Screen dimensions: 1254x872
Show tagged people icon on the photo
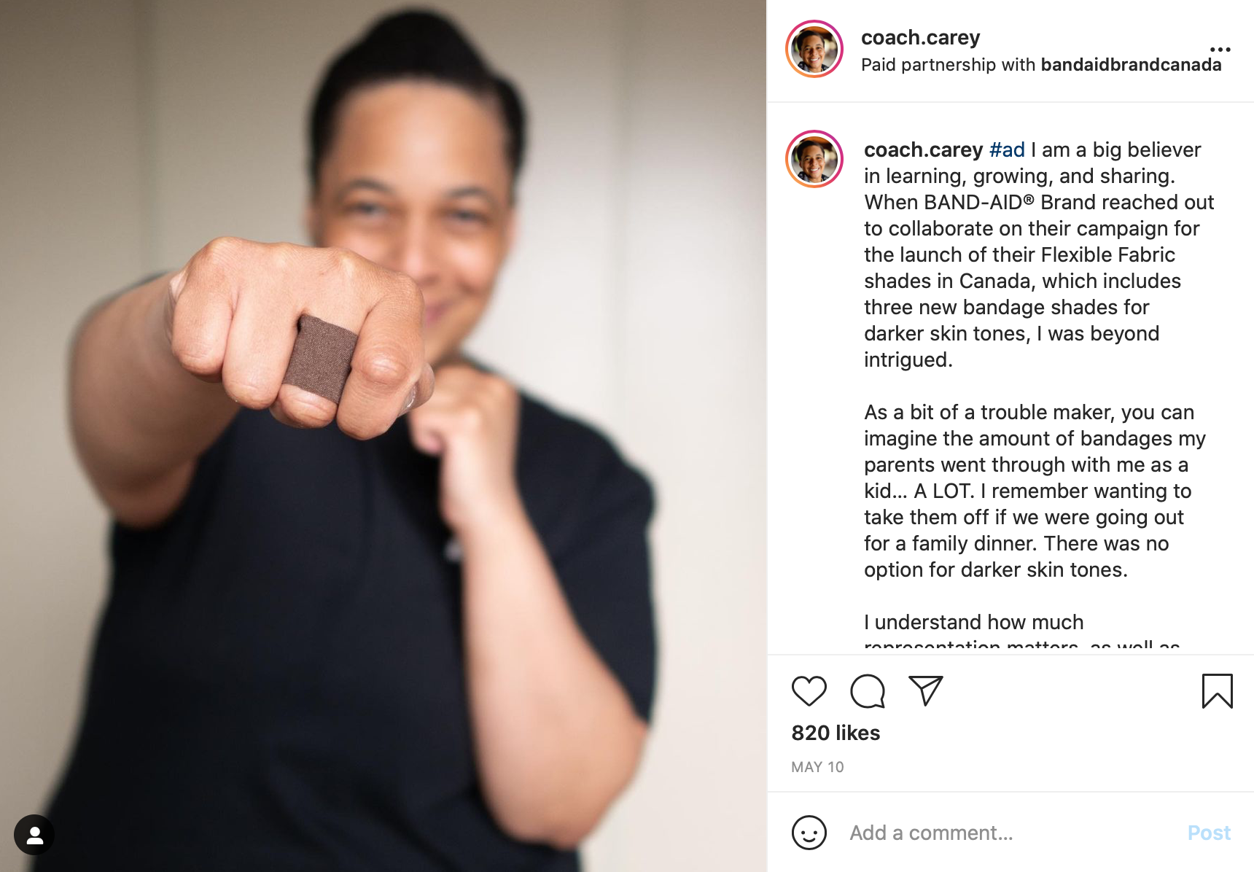click(34, 835)
